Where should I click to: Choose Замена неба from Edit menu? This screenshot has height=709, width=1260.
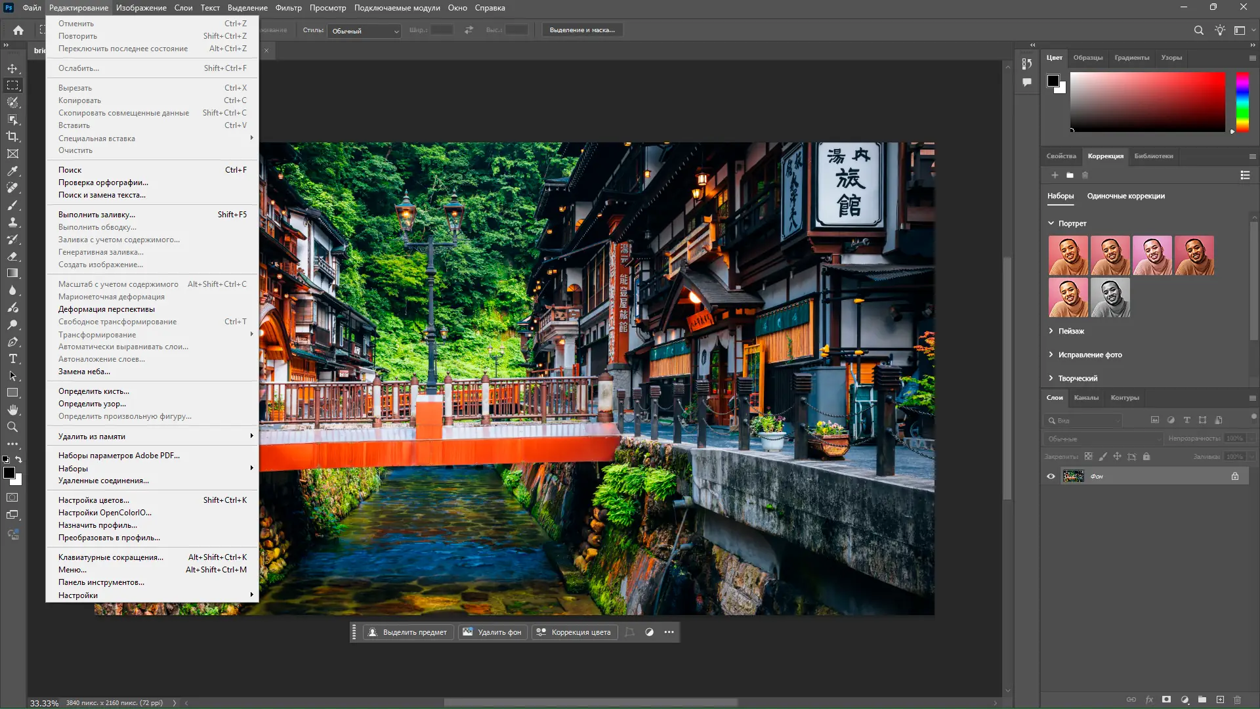click(x=84, y=372)
